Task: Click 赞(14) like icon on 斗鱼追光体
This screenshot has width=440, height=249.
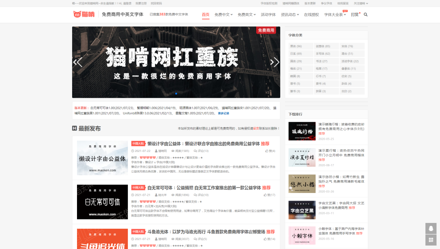Action: tap(265, 239)
